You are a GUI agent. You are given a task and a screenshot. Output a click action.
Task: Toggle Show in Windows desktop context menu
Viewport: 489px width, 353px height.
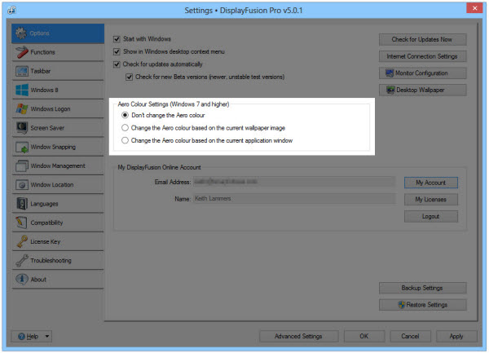(117, 51)
